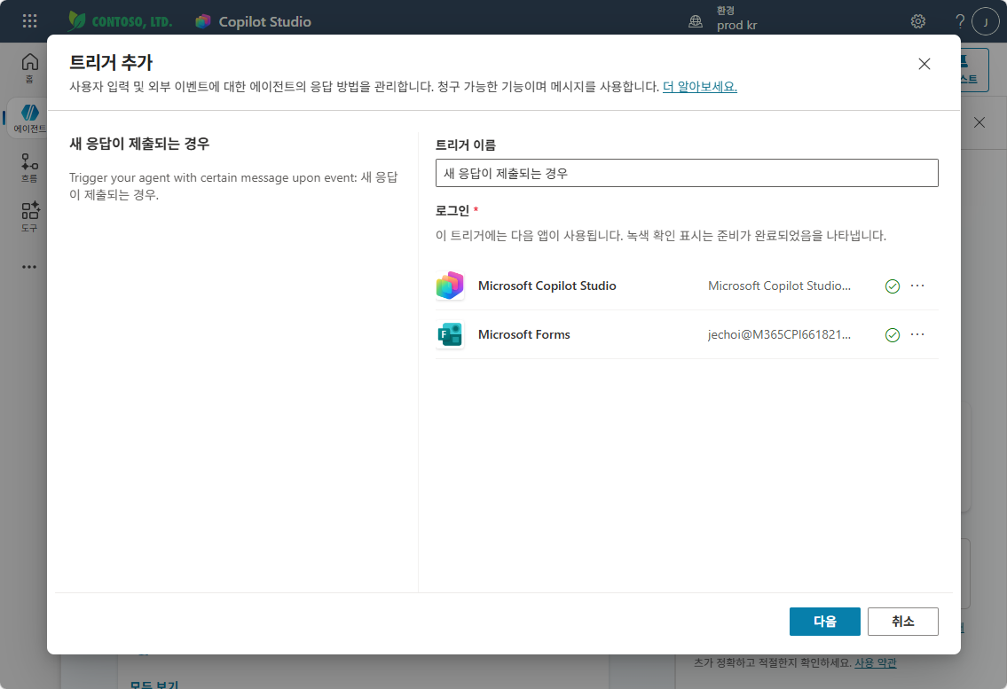
Task: Click the 다음 button
Action: [x=824, y=622]
